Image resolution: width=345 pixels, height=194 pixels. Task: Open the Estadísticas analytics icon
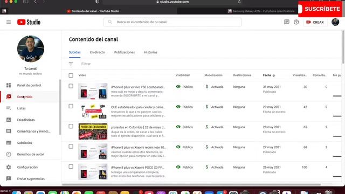9,120
